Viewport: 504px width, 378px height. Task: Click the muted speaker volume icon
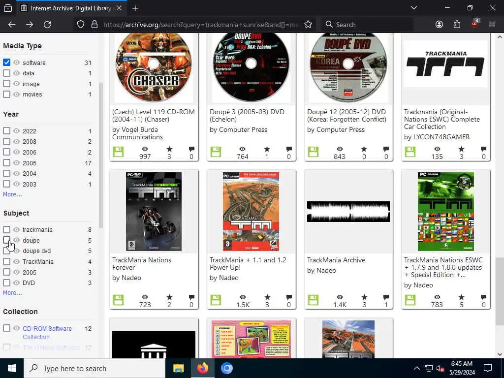440,368
